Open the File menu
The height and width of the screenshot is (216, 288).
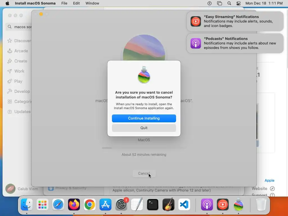point(64,3)
